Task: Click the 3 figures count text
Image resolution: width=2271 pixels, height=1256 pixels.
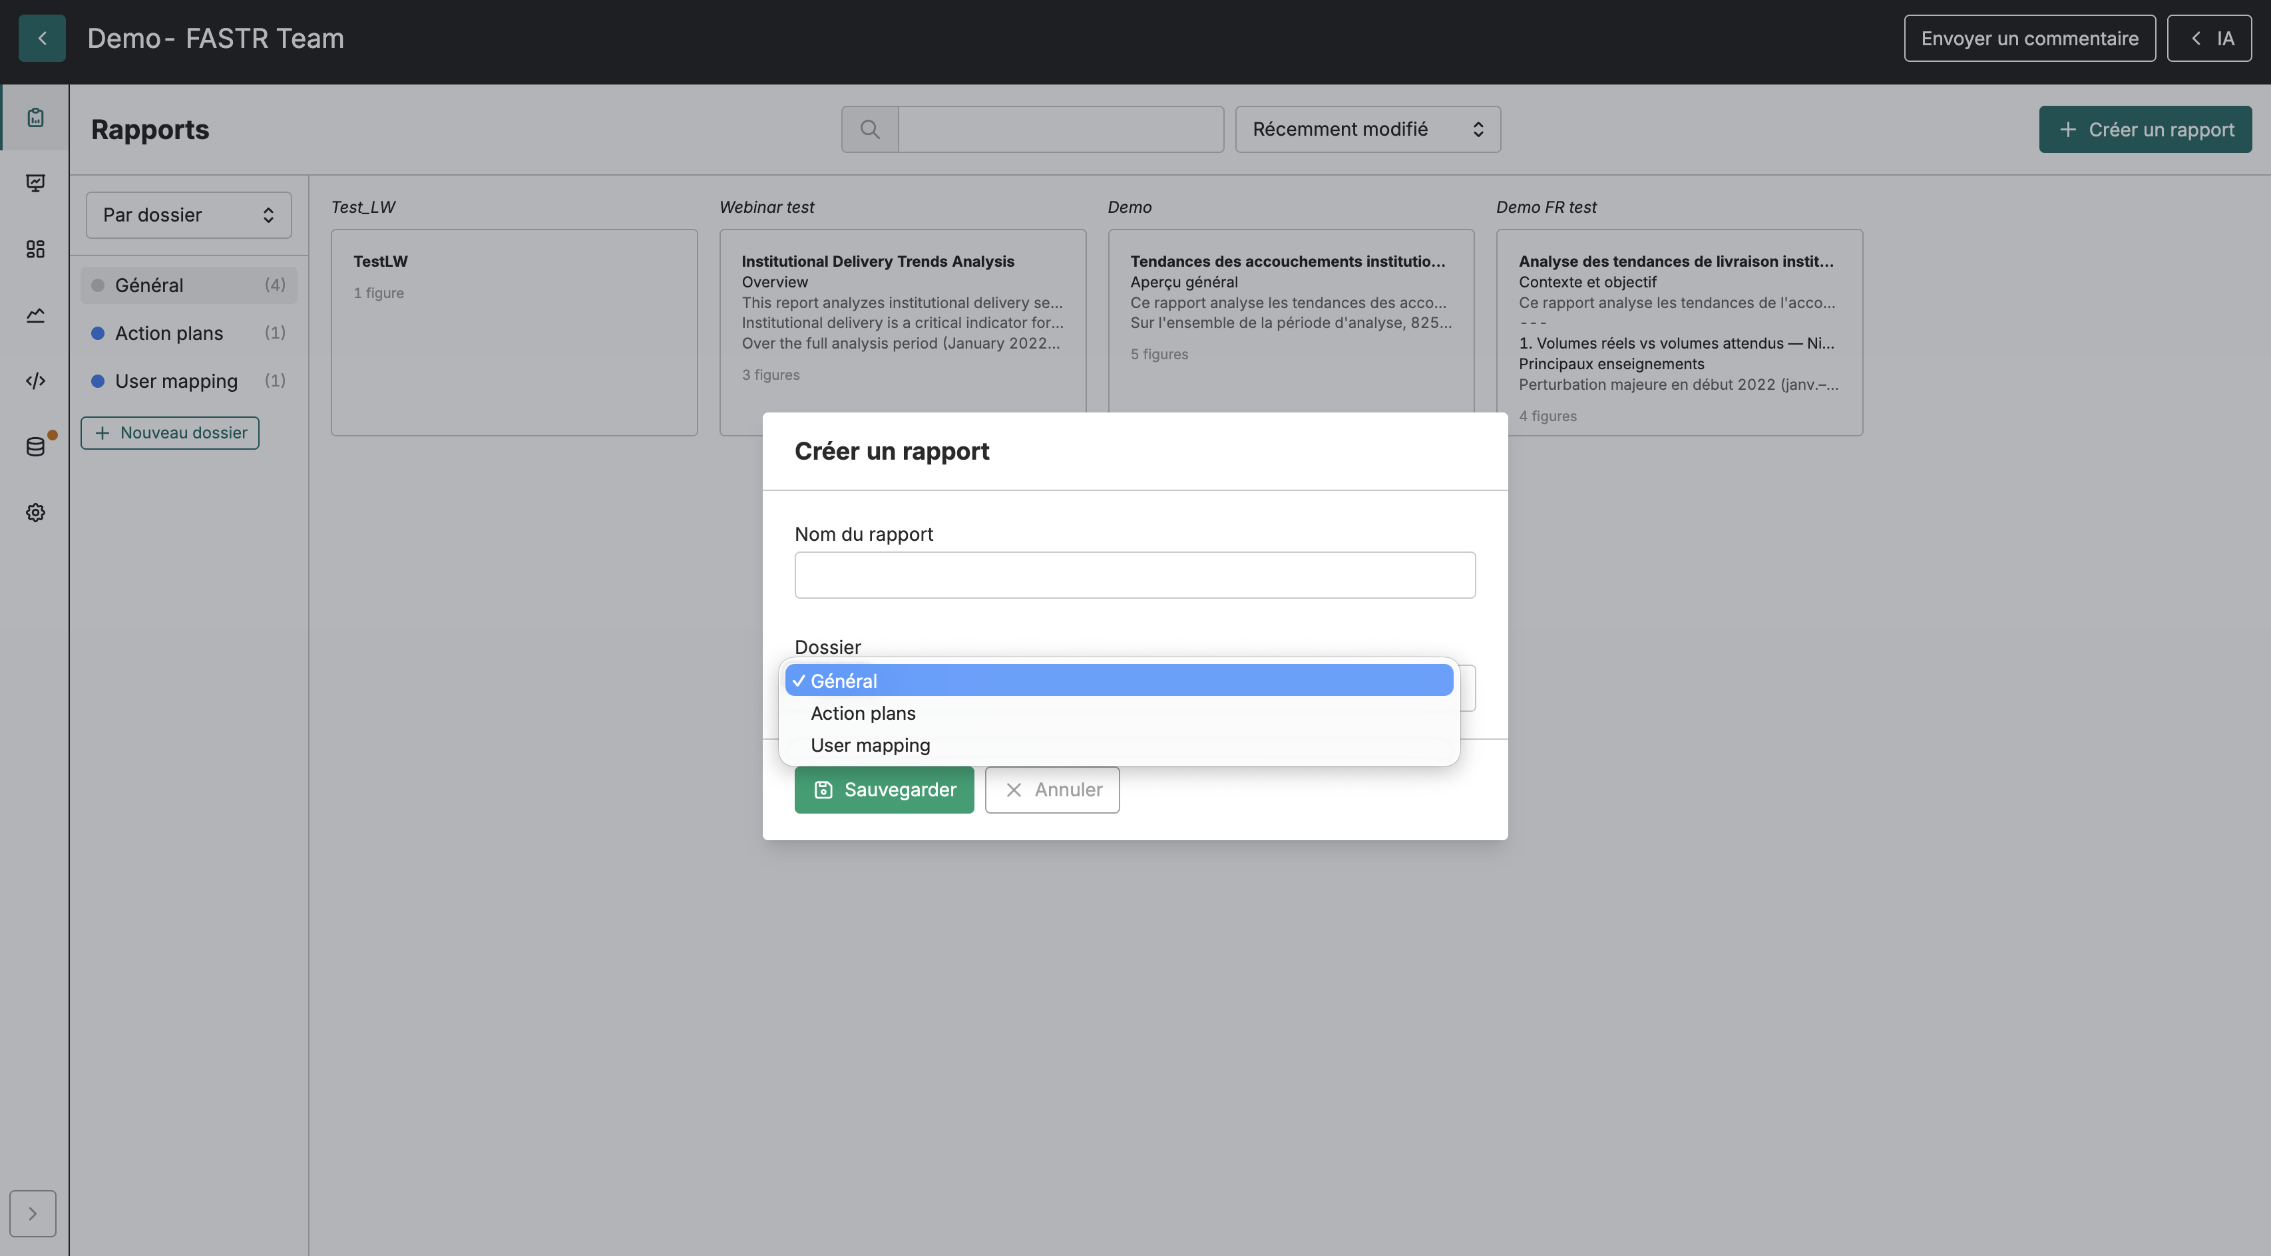Action: tap(771, 375)
